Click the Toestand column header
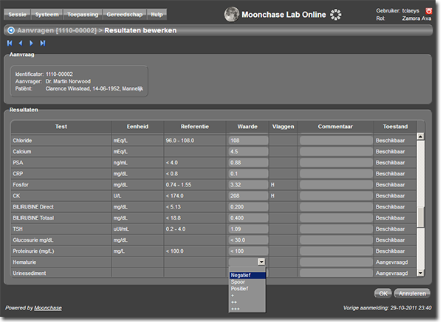443x322 pixels. click(395, 127)
